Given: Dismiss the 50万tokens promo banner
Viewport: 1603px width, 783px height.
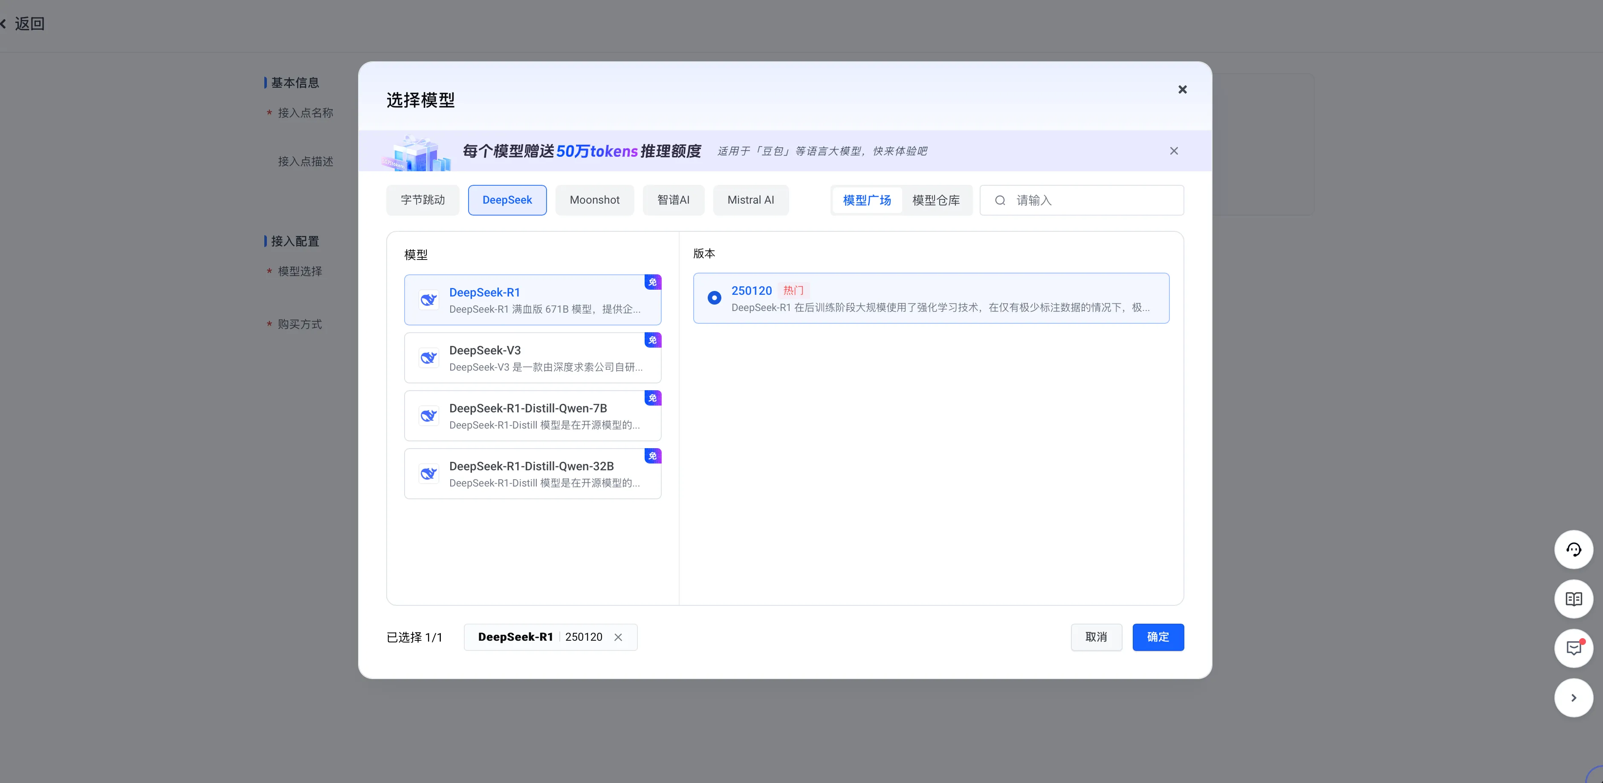Looking at the screenshot, I should point(1174,150).
